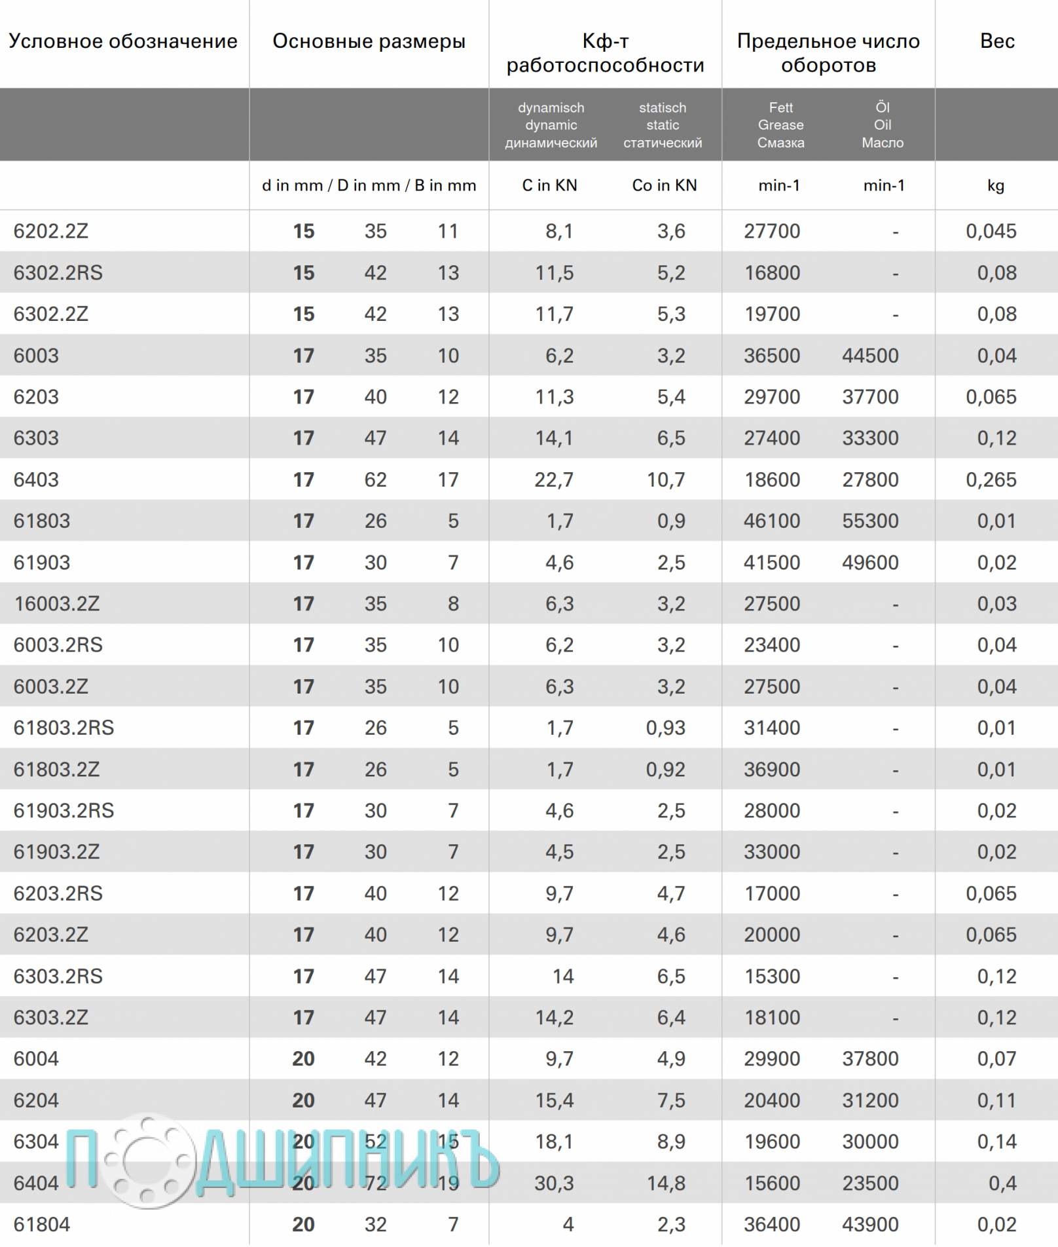
Task: Click the 'Вес' column header
Action: pyautogui.click(x=997, y=41)
